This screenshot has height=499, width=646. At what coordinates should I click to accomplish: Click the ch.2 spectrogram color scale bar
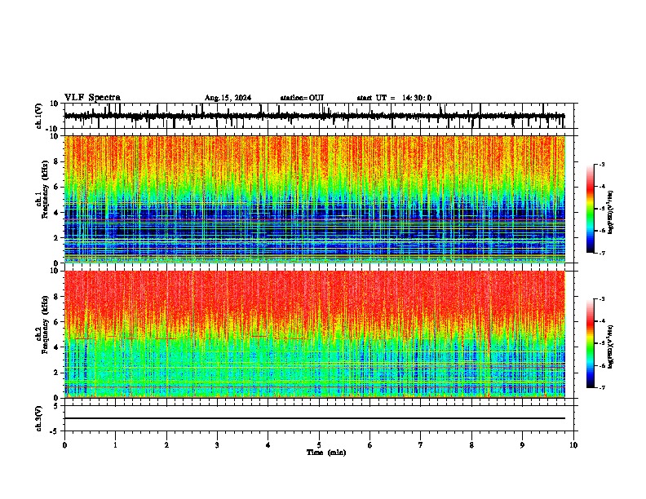[x=590, y=343]
